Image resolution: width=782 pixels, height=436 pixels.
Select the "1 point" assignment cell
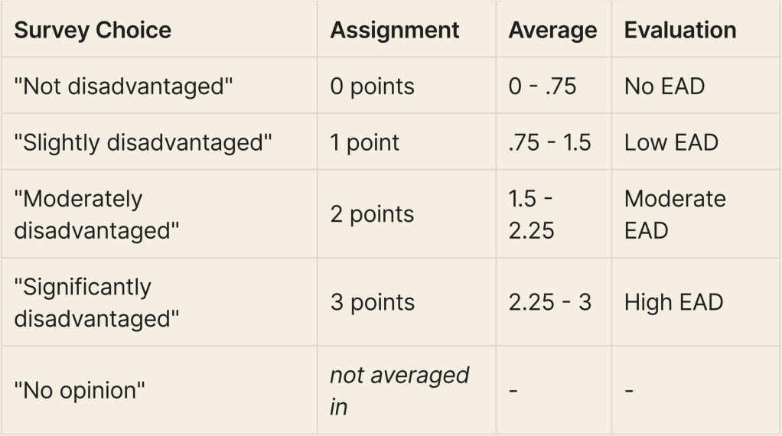tap(365, 143)
